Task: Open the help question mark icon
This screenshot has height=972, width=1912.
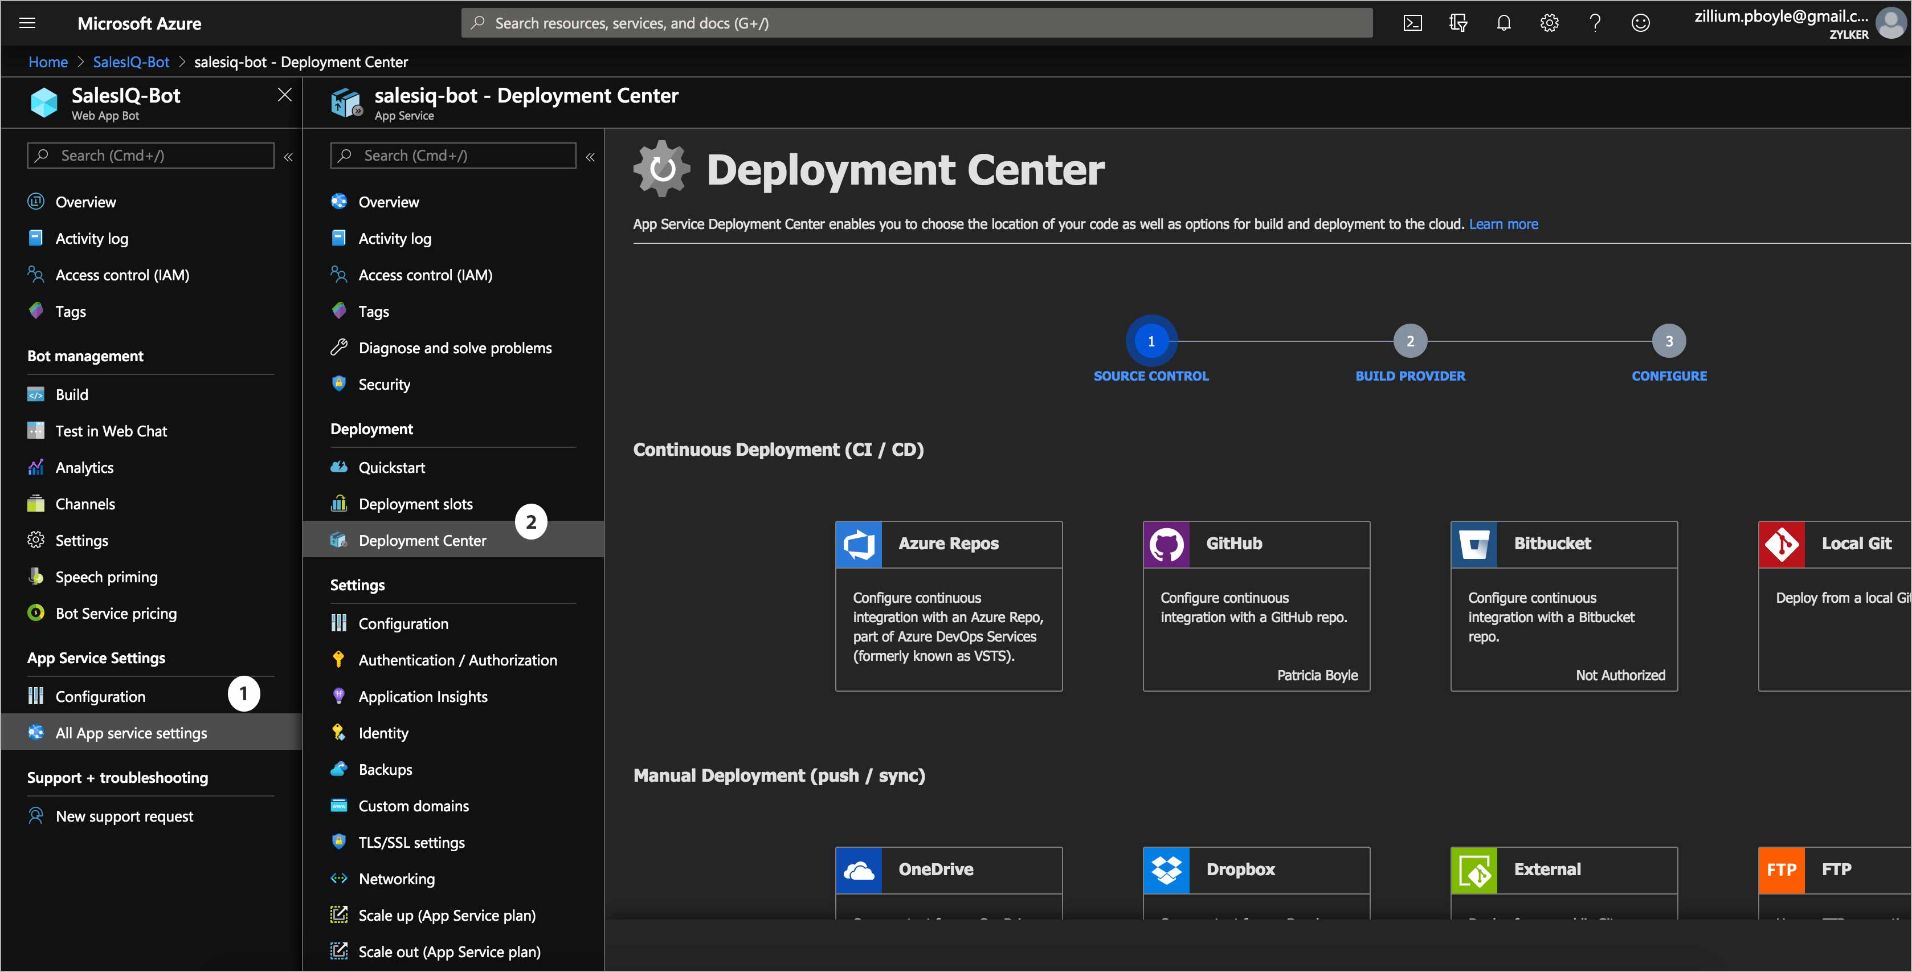Action: point(1594,23)
